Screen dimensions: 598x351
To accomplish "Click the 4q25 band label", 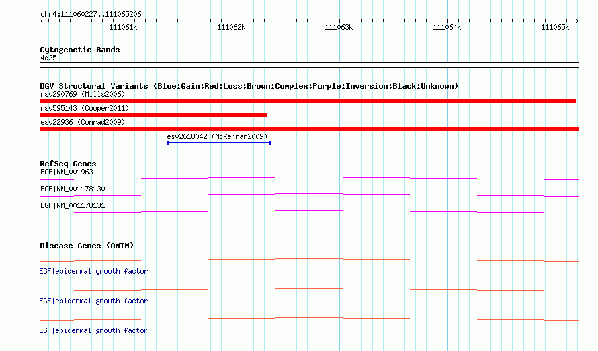I will (48, 58).
